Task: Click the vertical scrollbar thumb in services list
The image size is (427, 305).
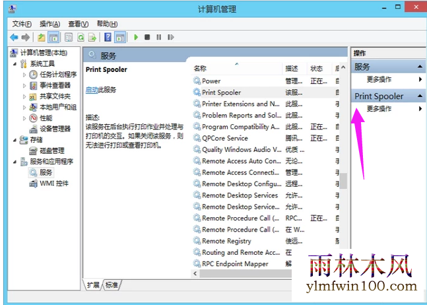Action: tap(343, 181)
